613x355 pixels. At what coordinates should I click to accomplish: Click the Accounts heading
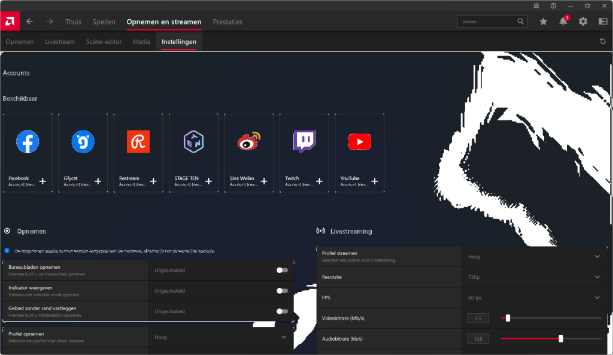click(x=16, y=72)
